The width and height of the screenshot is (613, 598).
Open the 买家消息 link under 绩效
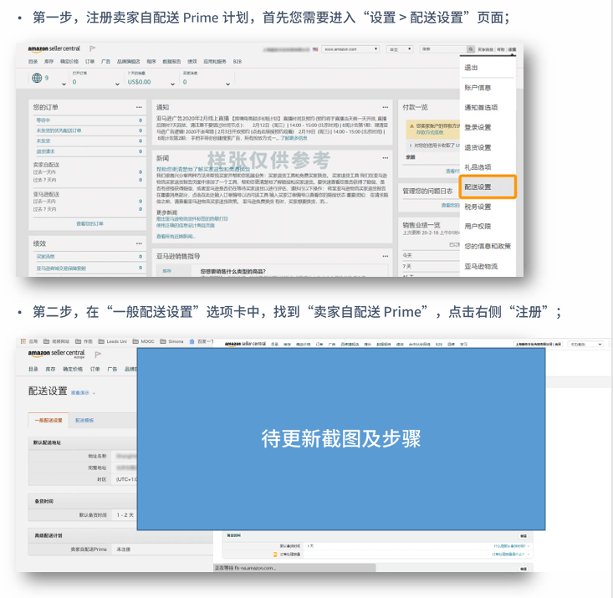pos(45,257)
